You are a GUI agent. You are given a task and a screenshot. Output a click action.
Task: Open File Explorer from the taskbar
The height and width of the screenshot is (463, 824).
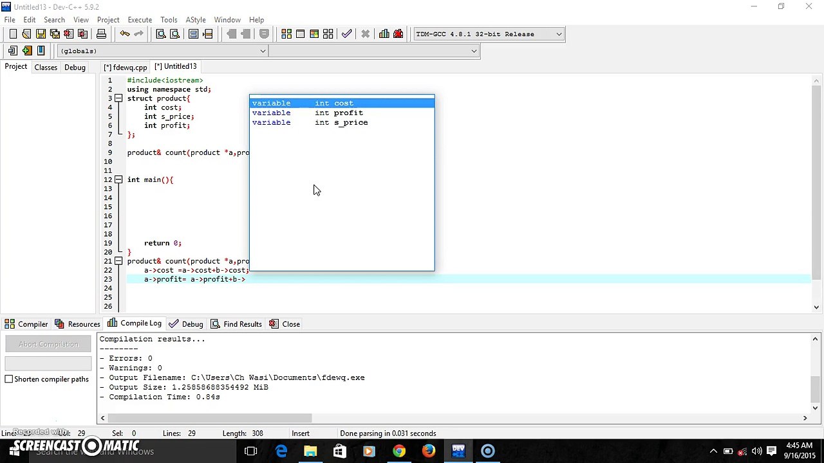[x=310, y=451]
